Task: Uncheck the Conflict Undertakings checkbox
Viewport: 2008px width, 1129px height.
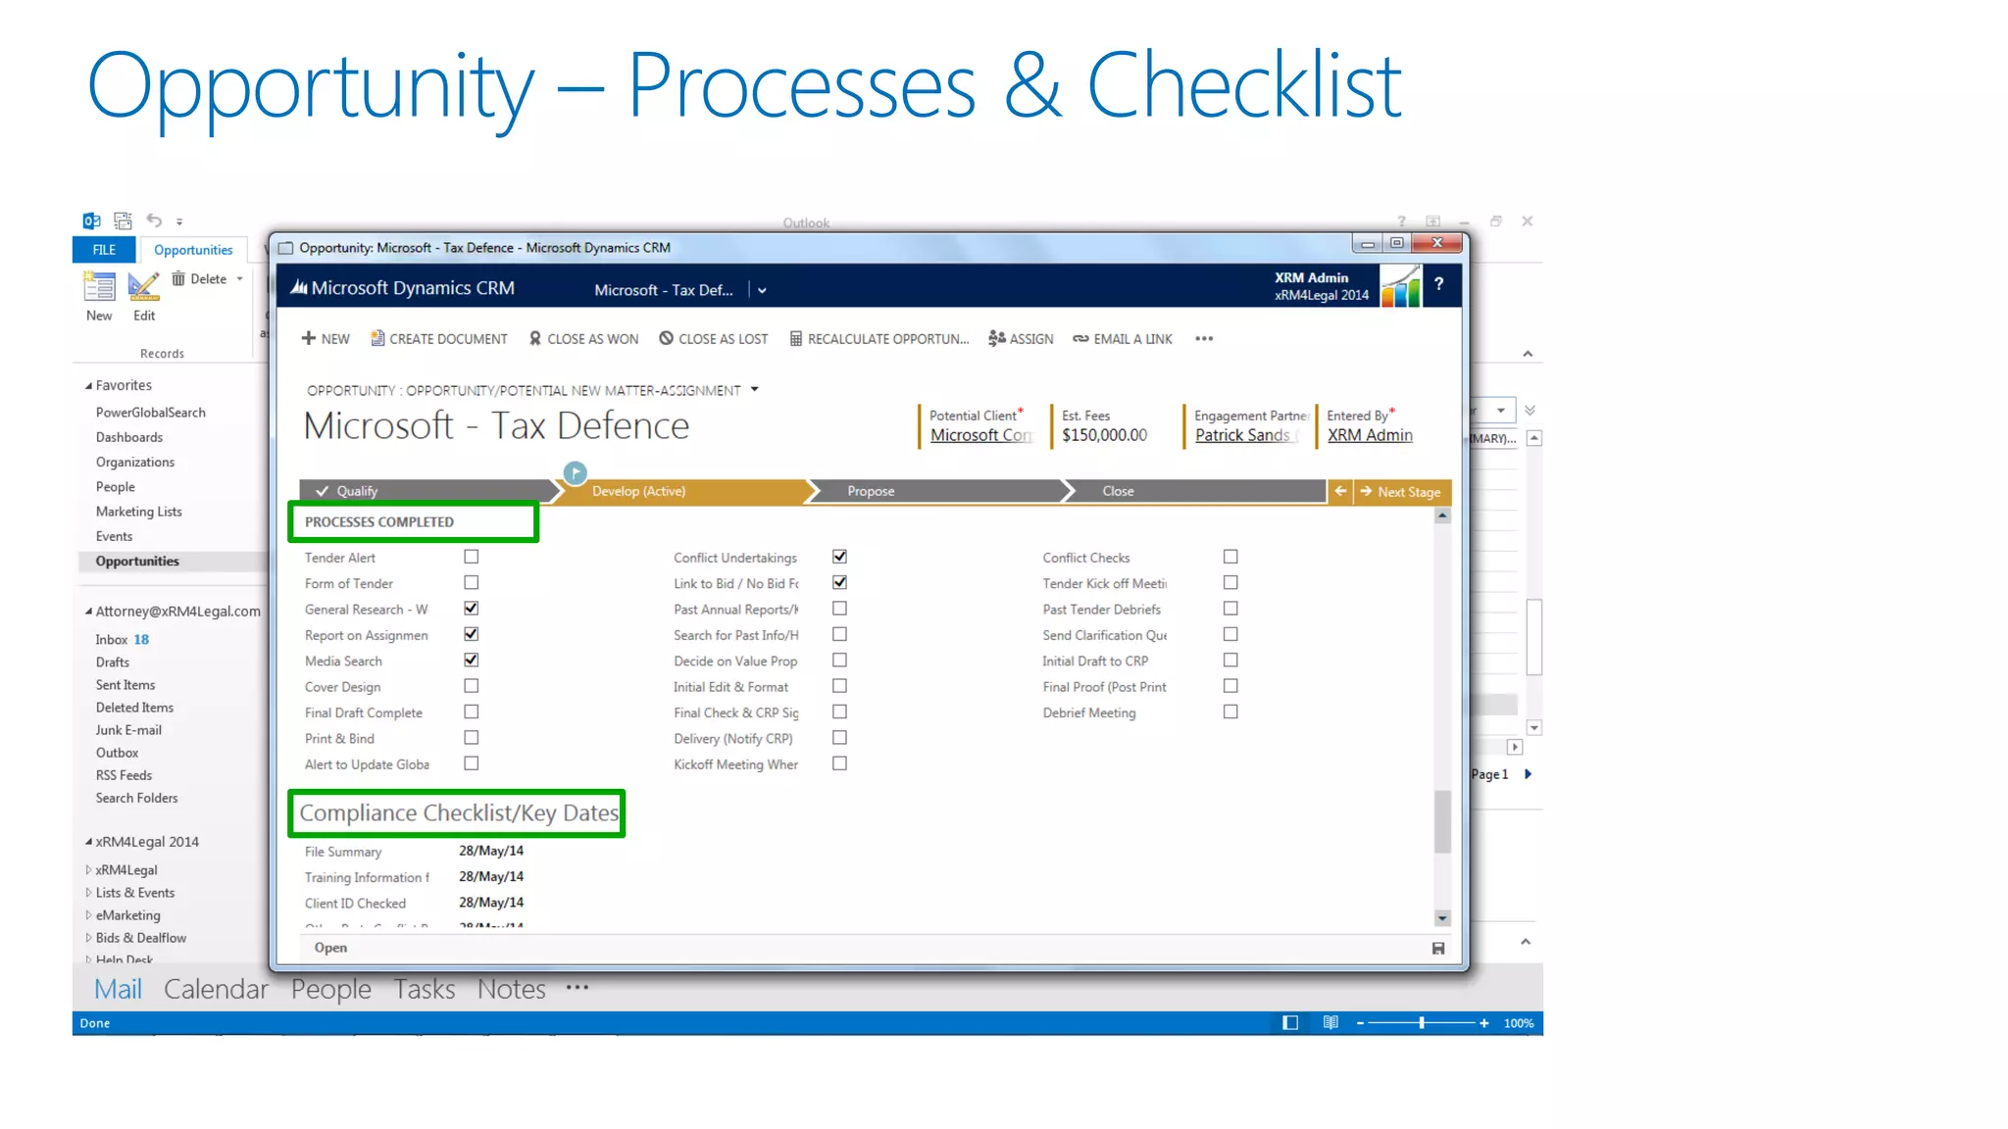Action: pos(840,557)
